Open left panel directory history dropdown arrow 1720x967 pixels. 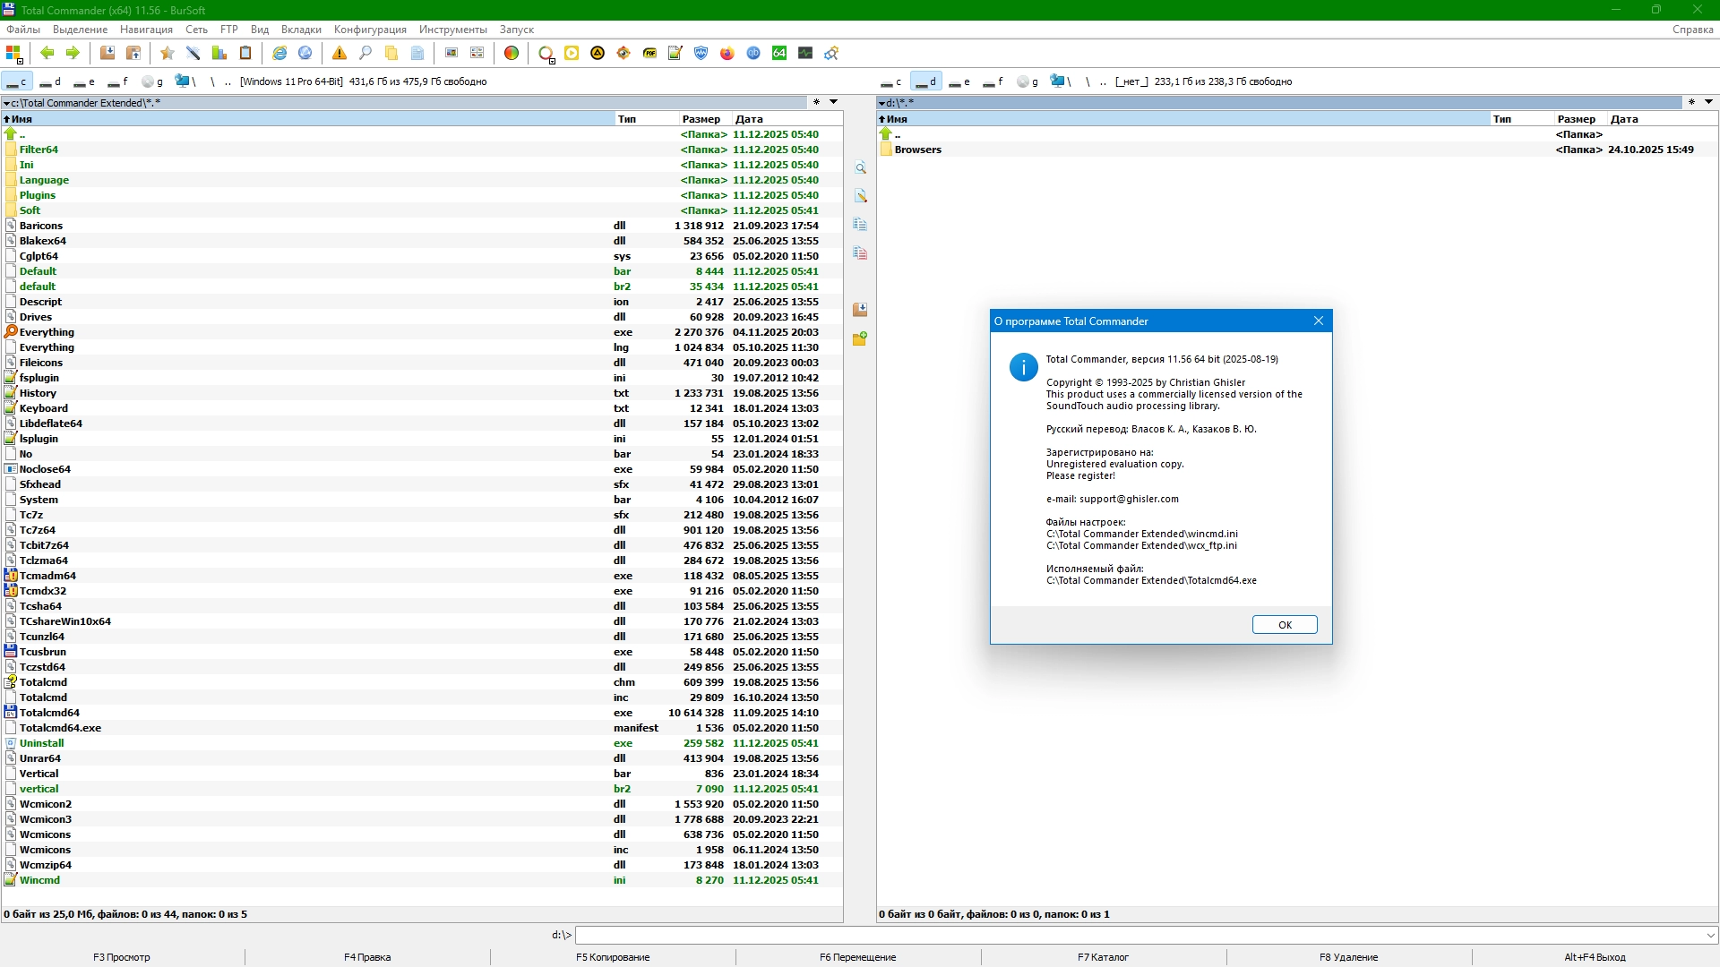point(833,102)
